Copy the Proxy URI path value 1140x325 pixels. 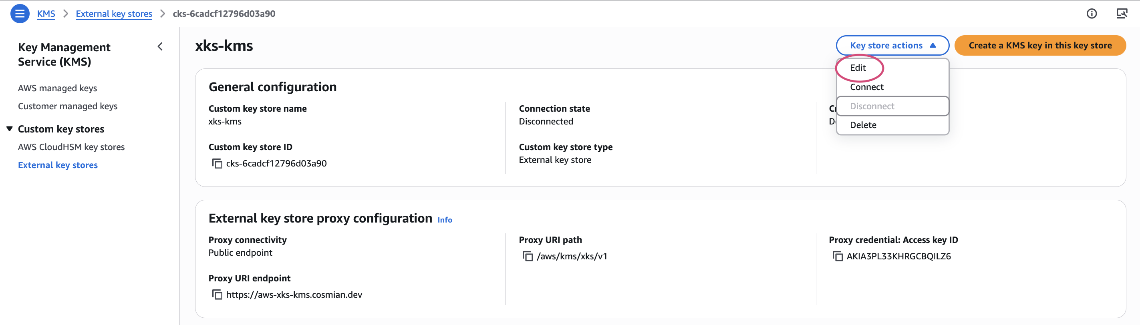tap(528, 257)
